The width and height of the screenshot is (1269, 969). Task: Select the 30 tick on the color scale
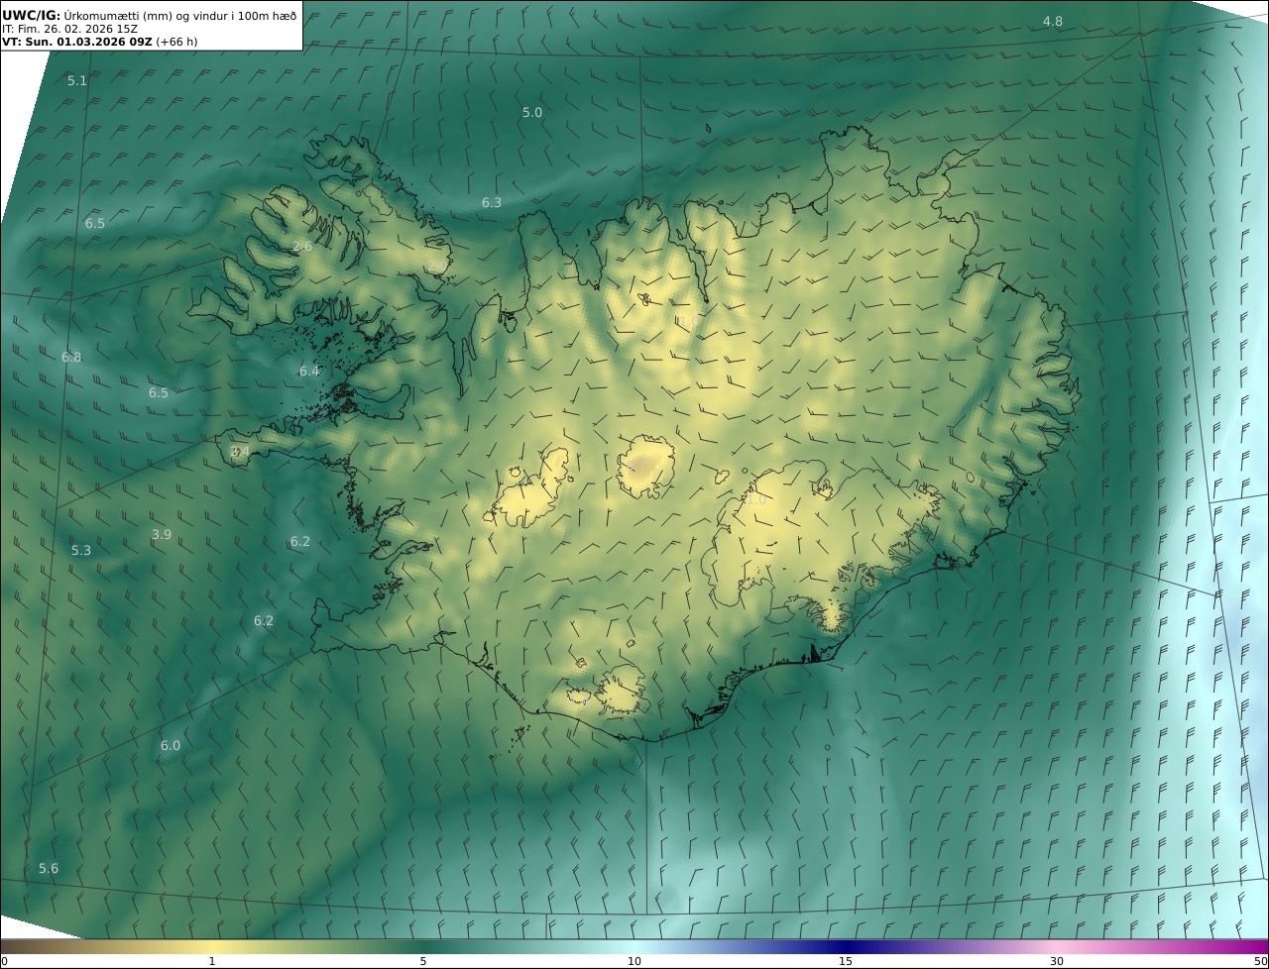pyautogui.click(x=1057, y=961)
